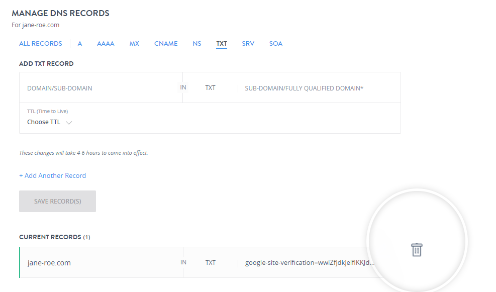Image resolution: width=496 pixels, height=292 pixels.
Task: Click the IN class label in the add-record form
Action: click(183, 87)
